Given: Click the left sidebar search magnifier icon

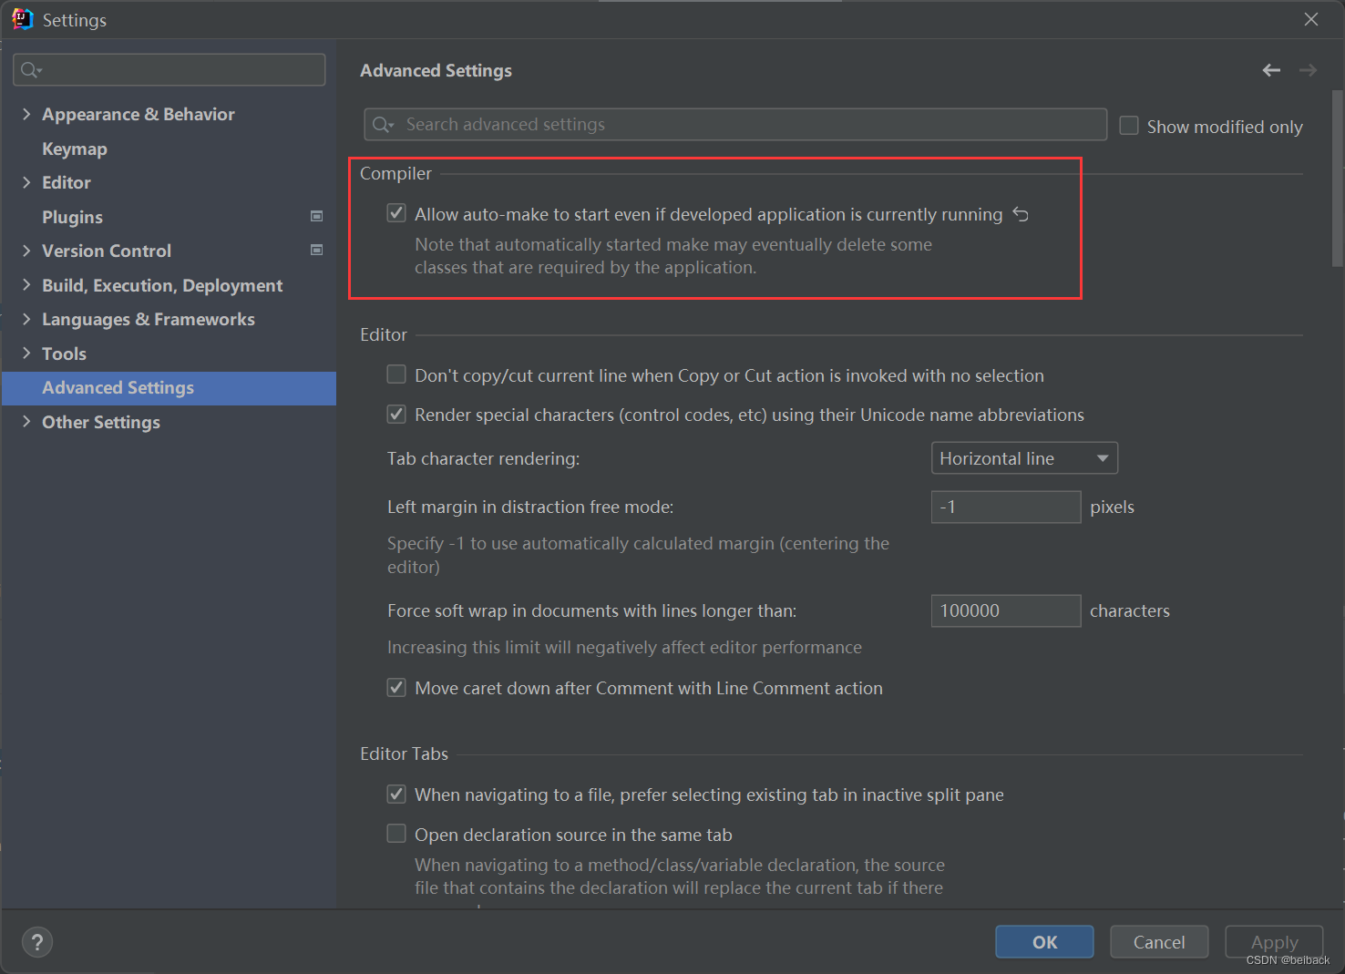Looking at the screenshot, I should [x=31, y=70].
